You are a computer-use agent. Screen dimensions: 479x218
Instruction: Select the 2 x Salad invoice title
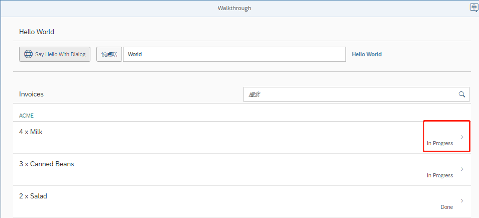(x=33, y=196)
